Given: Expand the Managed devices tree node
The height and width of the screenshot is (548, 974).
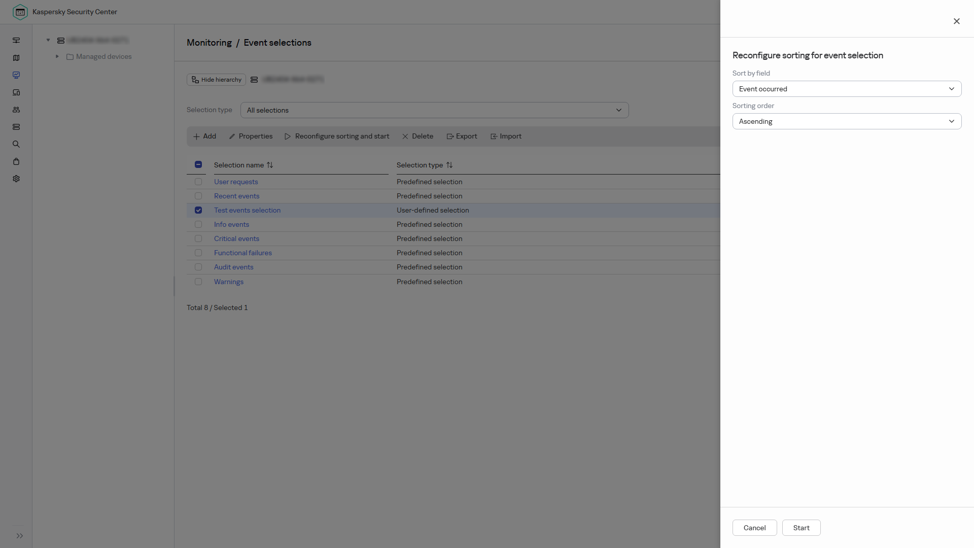Looking at the screenshot, I should (x=57, y=56).
